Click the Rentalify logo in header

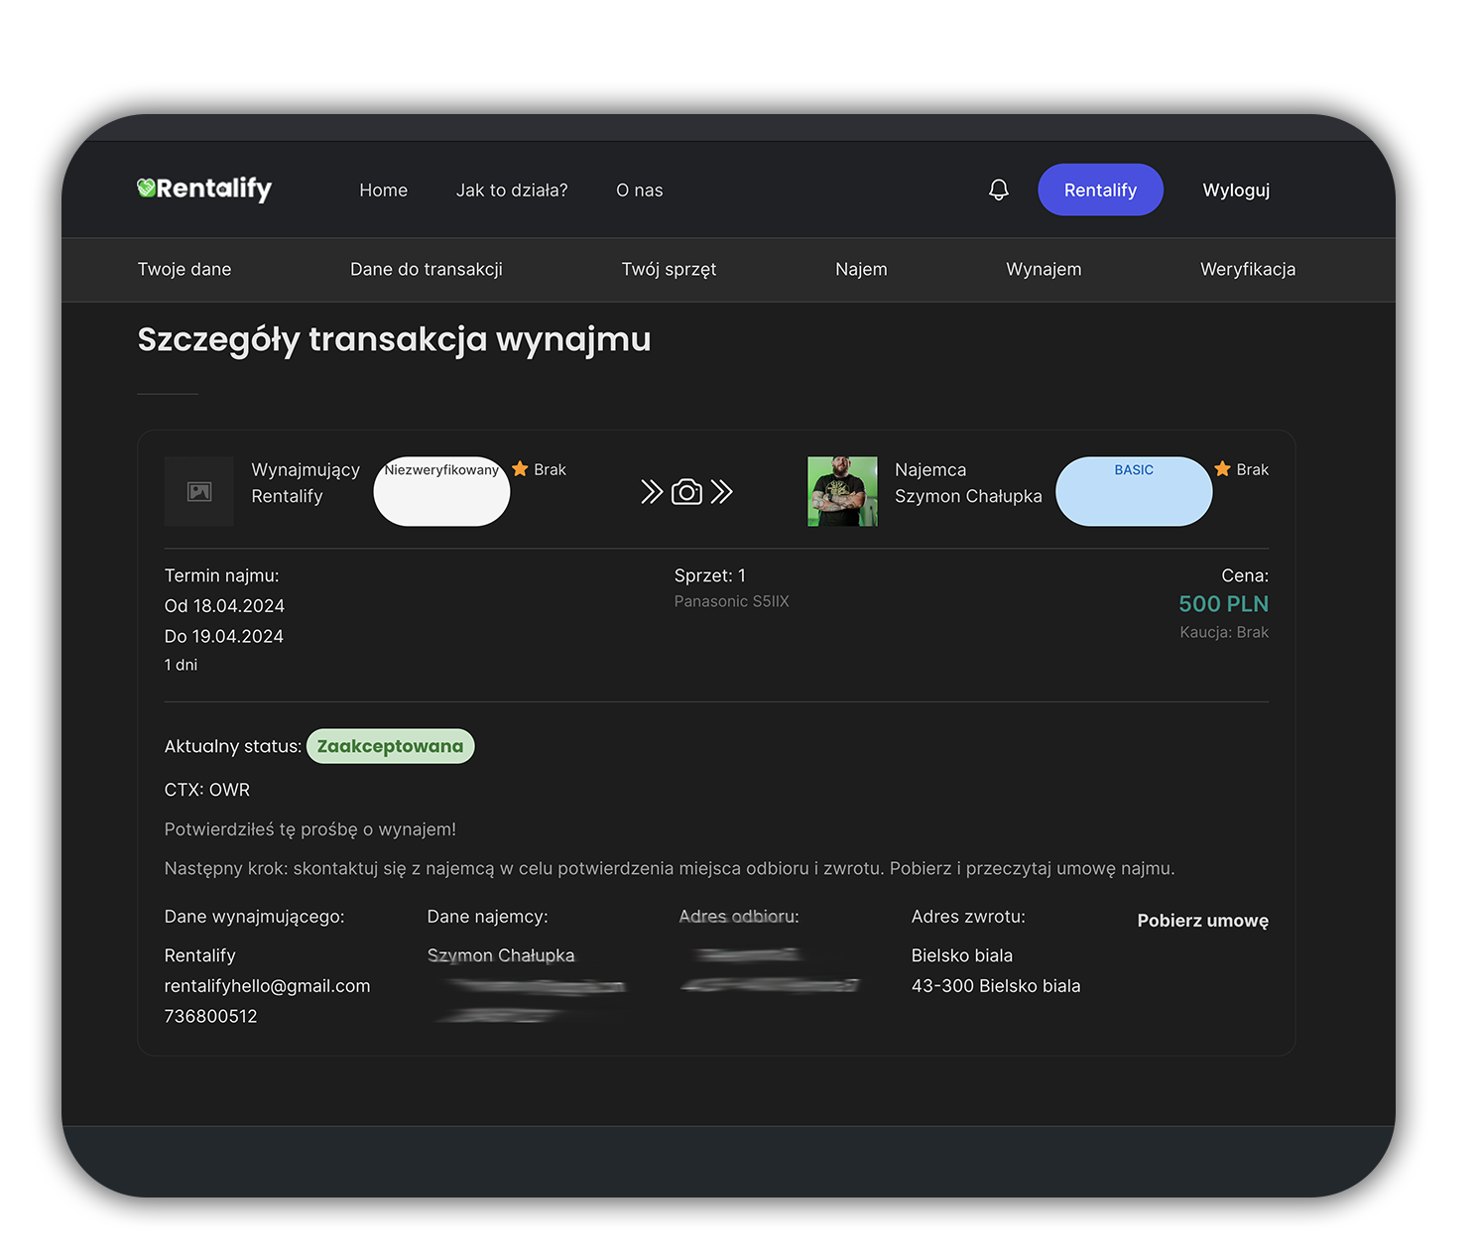coord(204,189)
